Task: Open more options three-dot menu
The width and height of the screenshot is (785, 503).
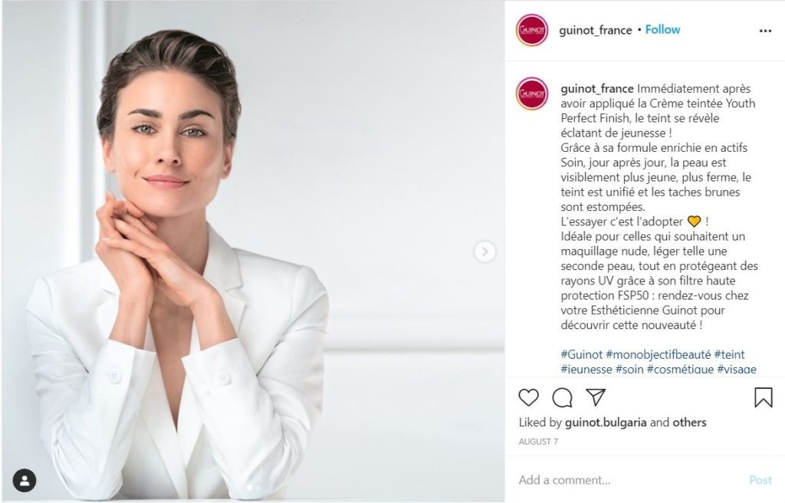Action: pos(765,31)
